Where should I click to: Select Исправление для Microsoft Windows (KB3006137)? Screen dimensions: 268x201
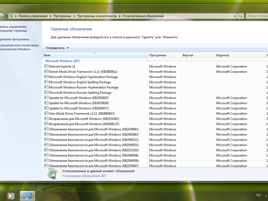coord(84,124)
